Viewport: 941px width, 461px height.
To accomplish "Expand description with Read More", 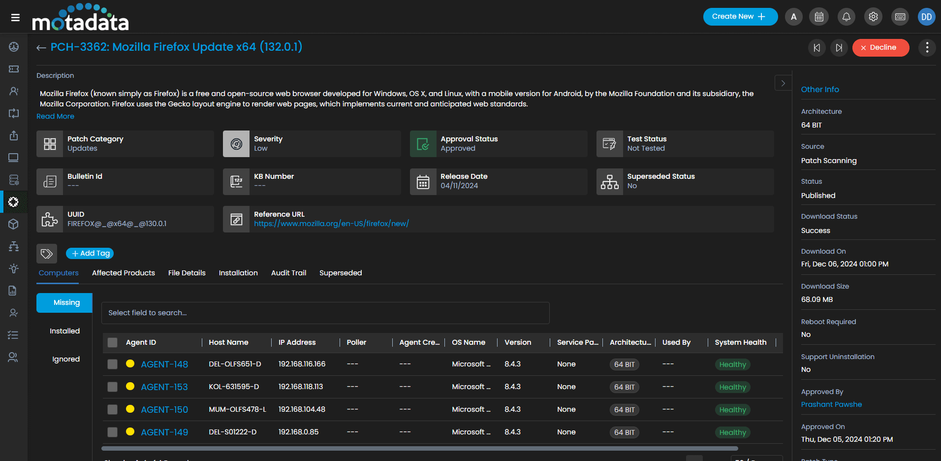I will [x=55, y=116].
